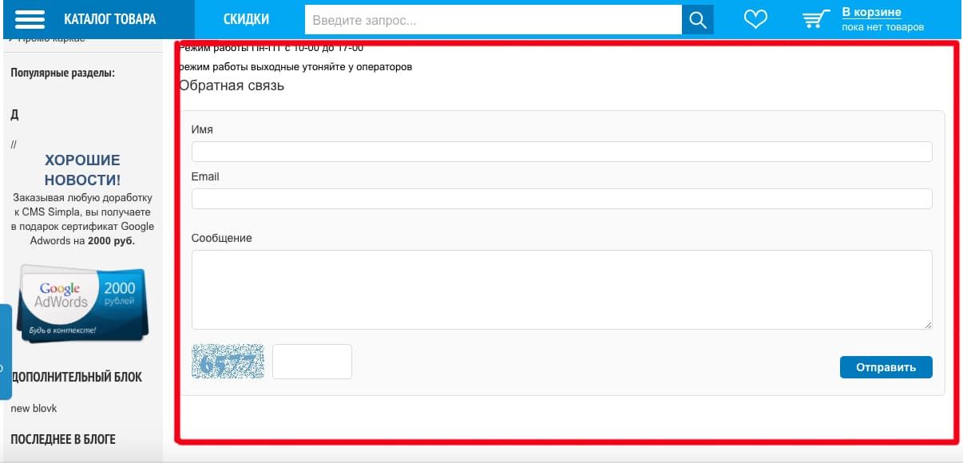Click the blue side tab on left edge
Viewport: 963px width, 463px height.
[x=6, y=351]
